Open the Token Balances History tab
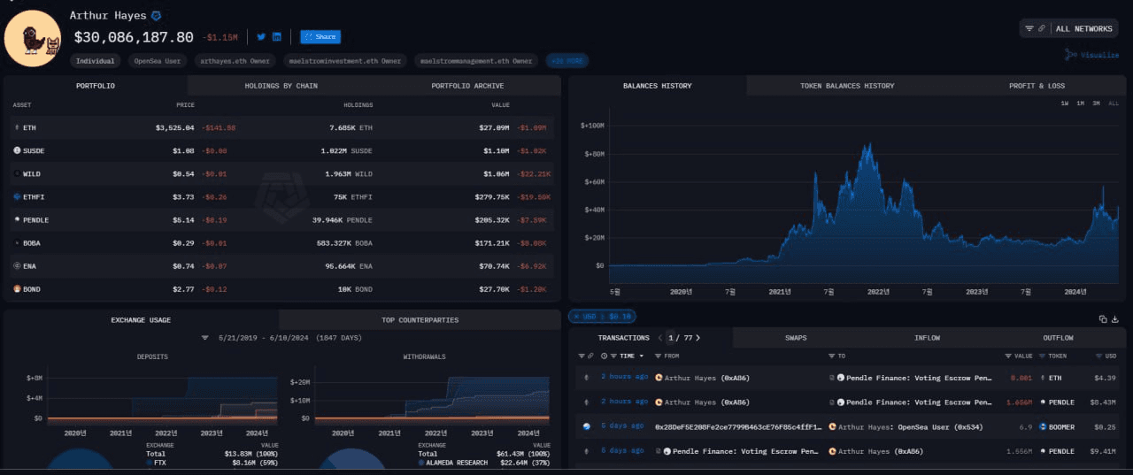Screen dimensions: 1133x475 click(x=847, y=86)
